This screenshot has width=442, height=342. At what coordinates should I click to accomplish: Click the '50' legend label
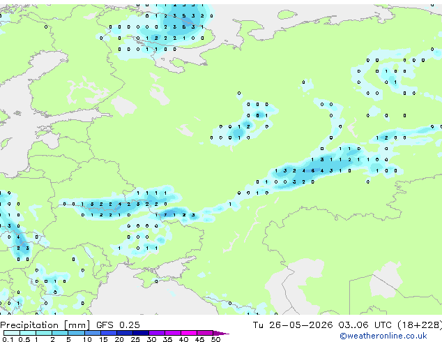[216, 339]
